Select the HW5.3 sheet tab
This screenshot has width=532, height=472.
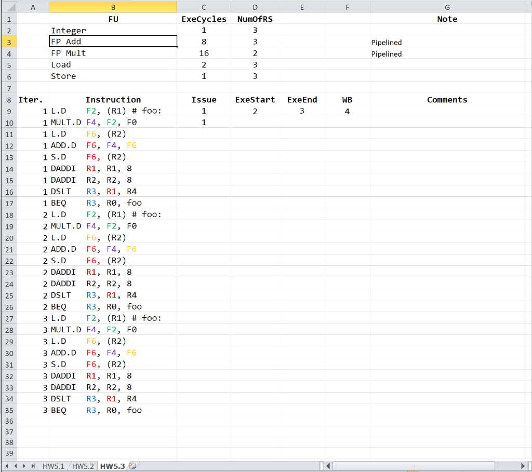pos(112,466)
